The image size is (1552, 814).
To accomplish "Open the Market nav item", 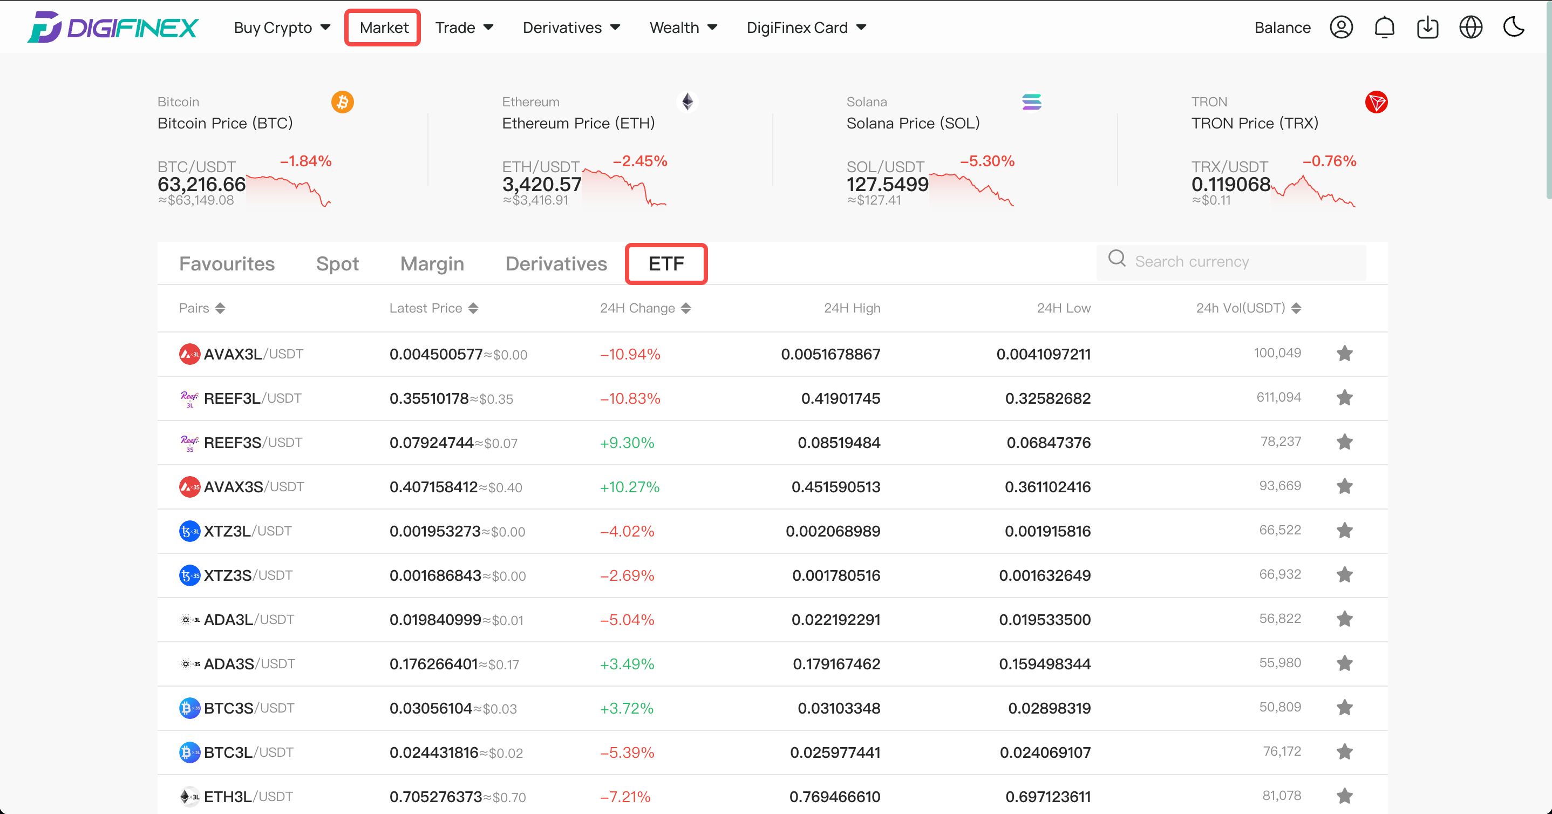I will [383, 28].
